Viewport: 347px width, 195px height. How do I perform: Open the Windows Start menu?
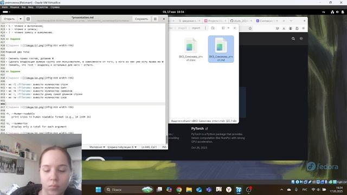click(x=99, y=190)
